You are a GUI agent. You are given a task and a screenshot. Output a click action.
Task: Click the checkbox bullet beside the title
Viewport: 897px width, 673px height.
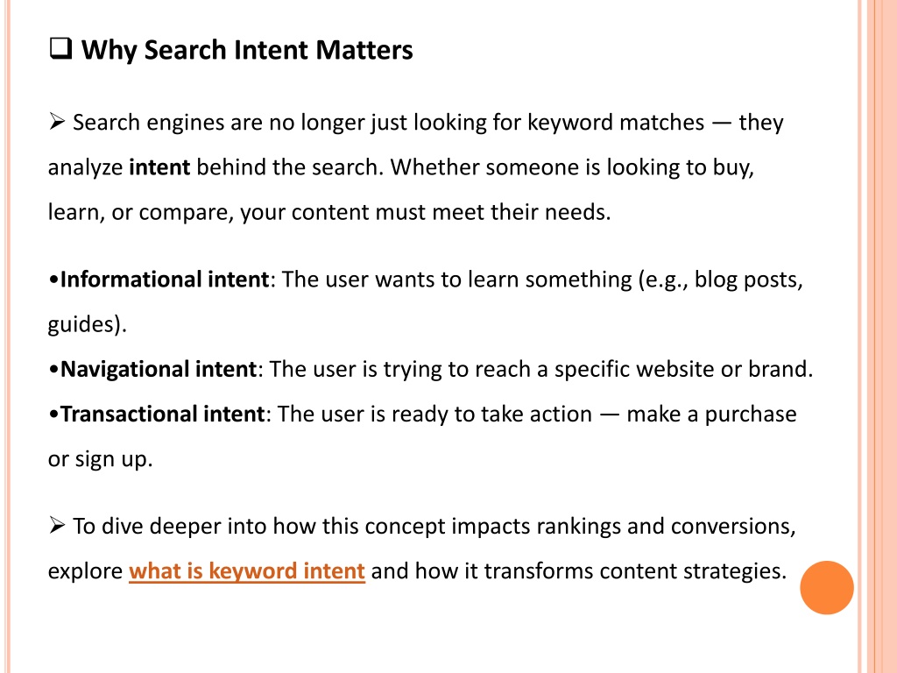60,49
